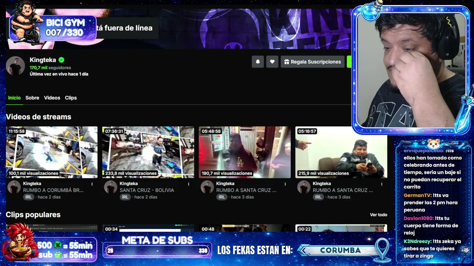Viewport: 474px width, 266px height.
Task: Click the 100,1 mil visualizaciones label
Action: click(x=34, y=173)
